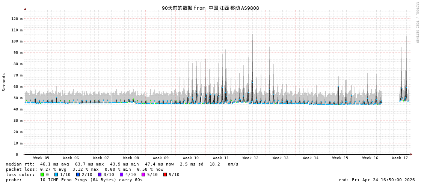Click the Week 12 x-axis label
The width and height of the screenshot is (421, 185).
point(250,158)
